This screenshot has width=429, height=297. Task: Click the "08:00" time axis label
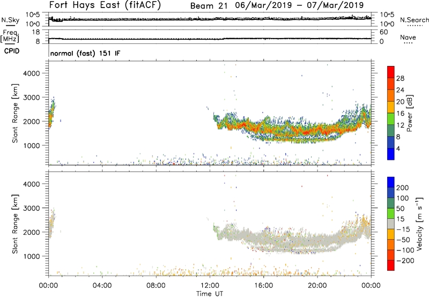pyautogui.click(x=156, y=286)
